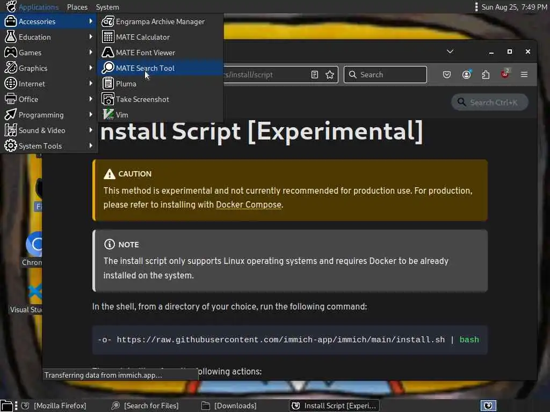Click the Accessories briefcase icon

coord(11,21)
